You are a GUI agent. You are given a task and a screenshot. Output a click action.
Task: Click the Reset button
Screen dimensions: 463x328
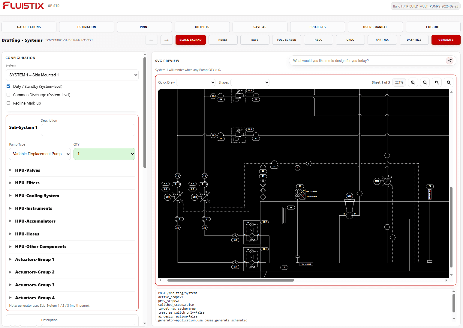tap(223, 40)
